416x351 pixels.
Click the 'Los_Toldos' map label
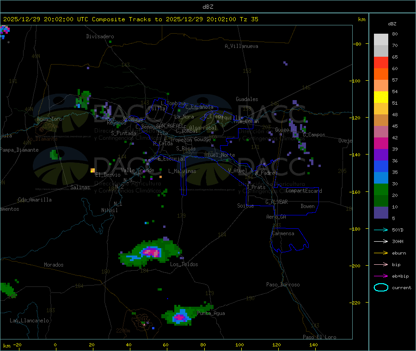click(184, 264)
